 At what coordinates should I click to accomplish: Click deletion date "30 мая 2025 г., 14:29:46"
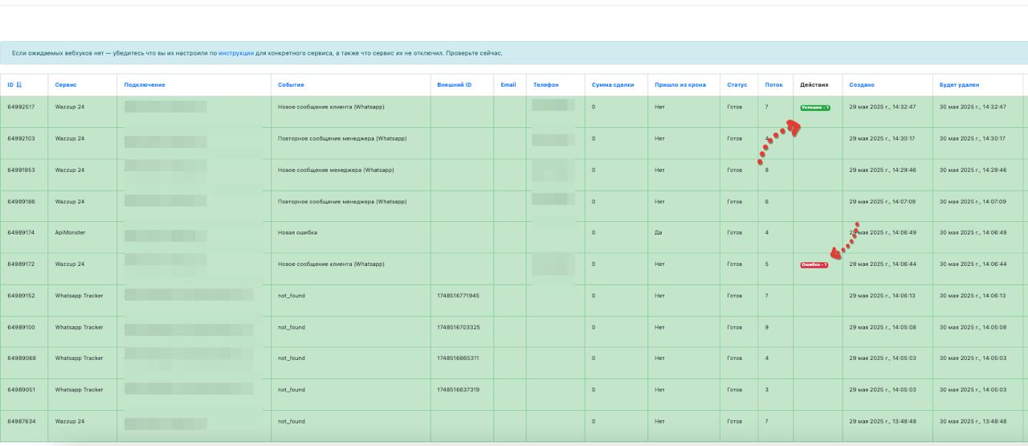(x=973, y=170)
